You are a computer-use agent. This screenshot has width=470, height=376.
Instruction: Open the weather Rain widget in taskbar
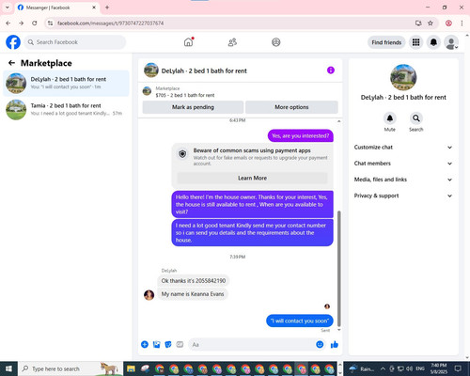(x=362, y=368)
